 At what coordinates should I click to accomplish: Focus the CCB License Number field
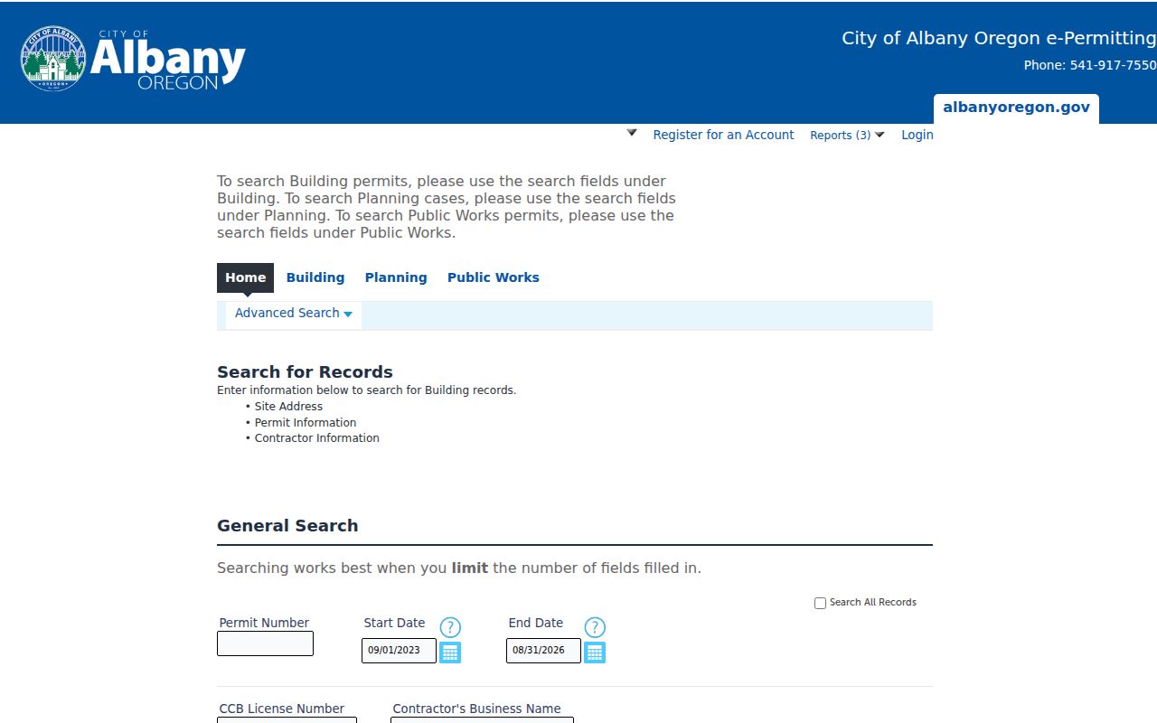pos(287,720)
